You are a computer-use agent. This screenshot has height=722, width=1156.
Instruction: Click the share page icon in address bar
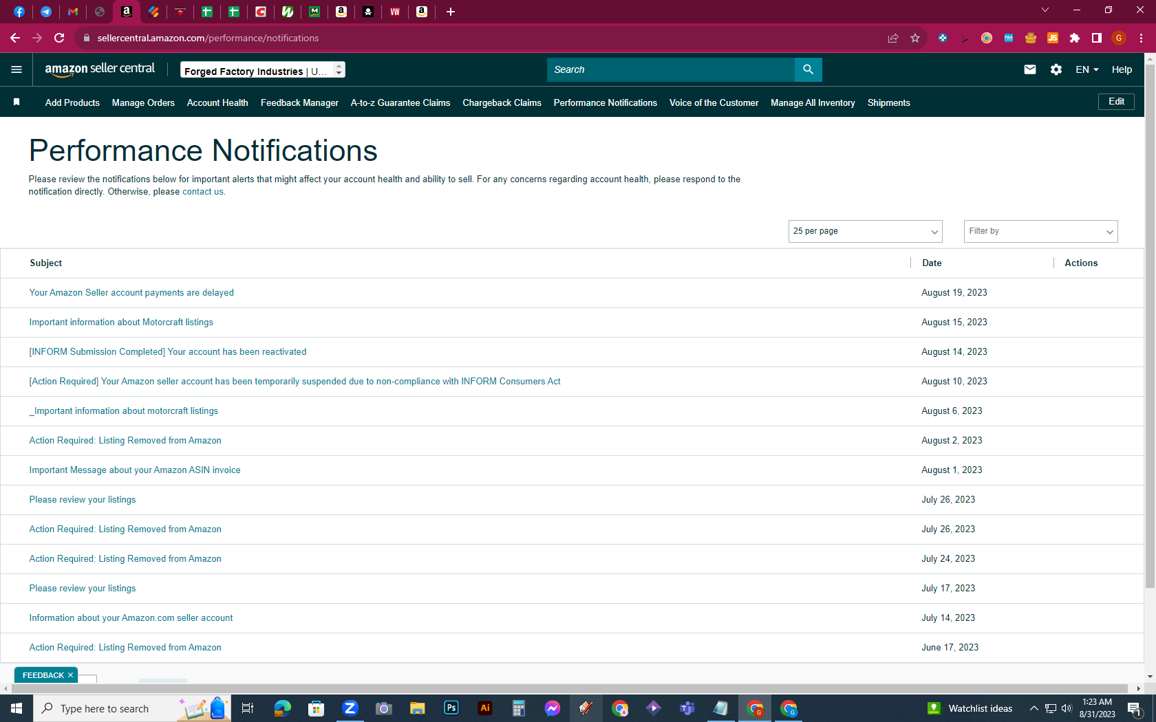point(893,38)
